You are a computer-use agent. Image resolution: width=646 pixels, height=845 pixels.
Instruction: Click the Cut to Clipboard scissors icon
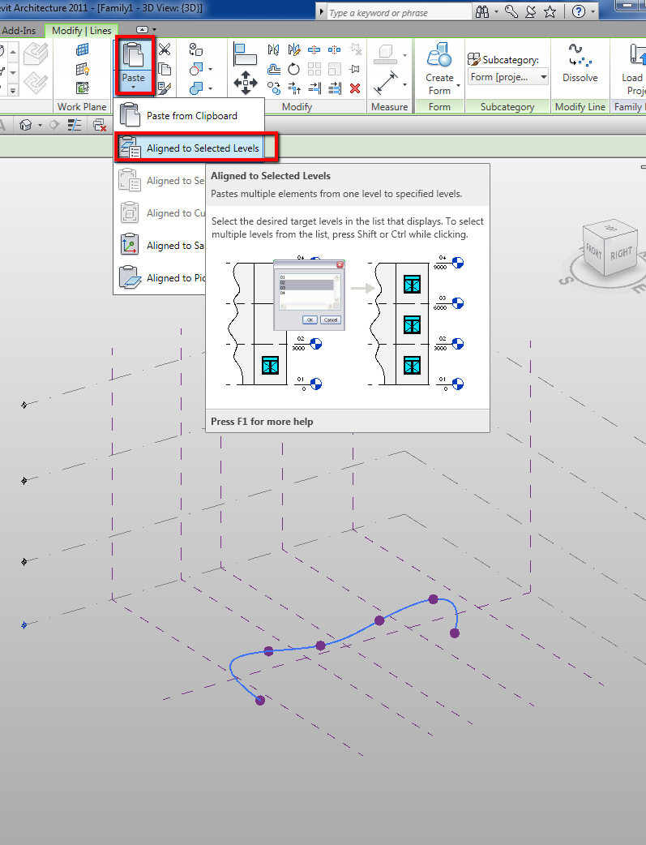tap(165, 49)
